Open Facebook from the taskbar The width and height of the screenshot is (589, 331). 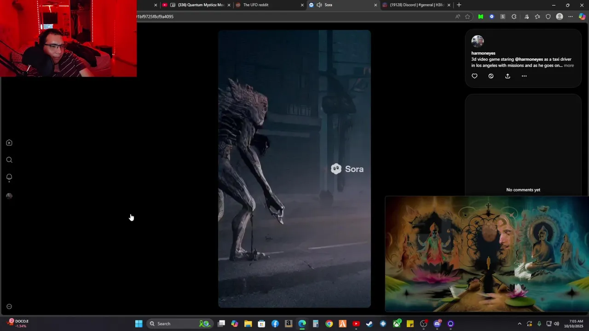pos(275,324)
